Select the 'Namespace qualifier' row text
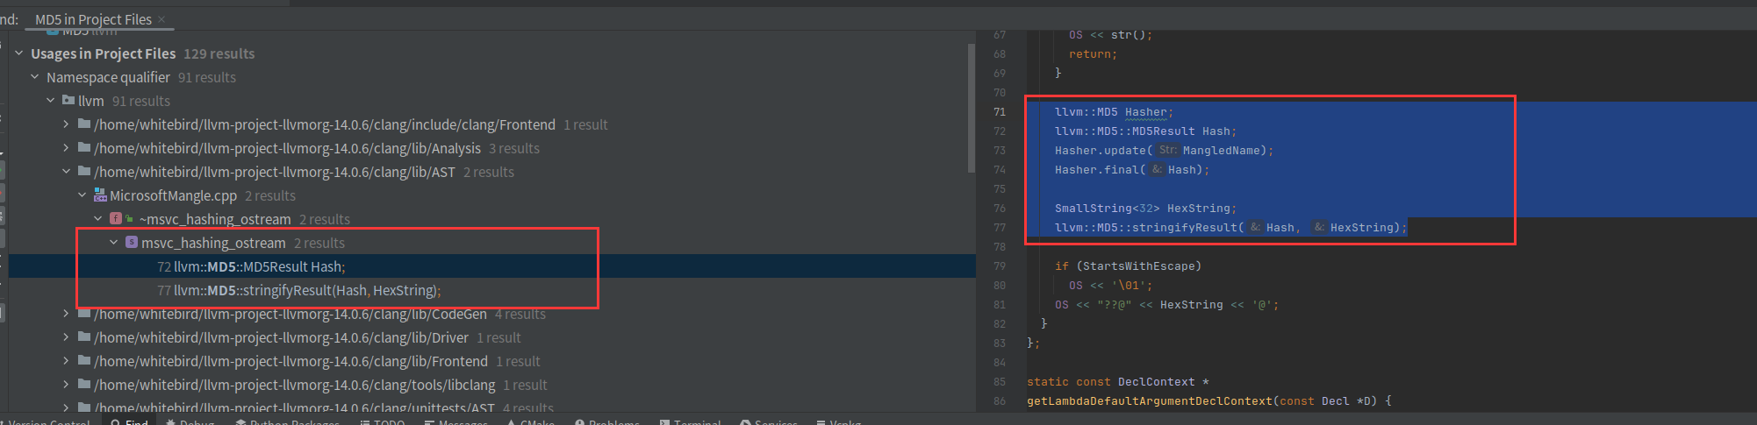The height and width of the screenshot is (425, 1757). click(x=108, y=77)
